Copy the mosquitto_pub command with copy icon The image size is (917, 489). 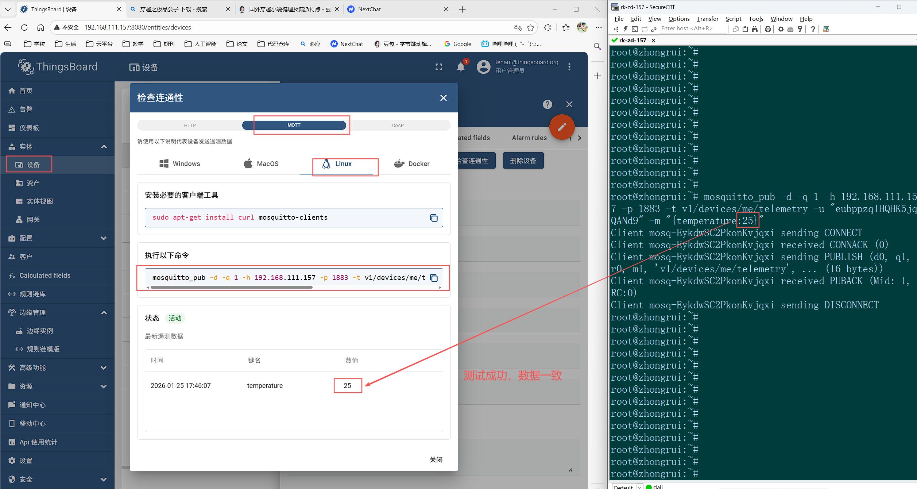point(434,278)
